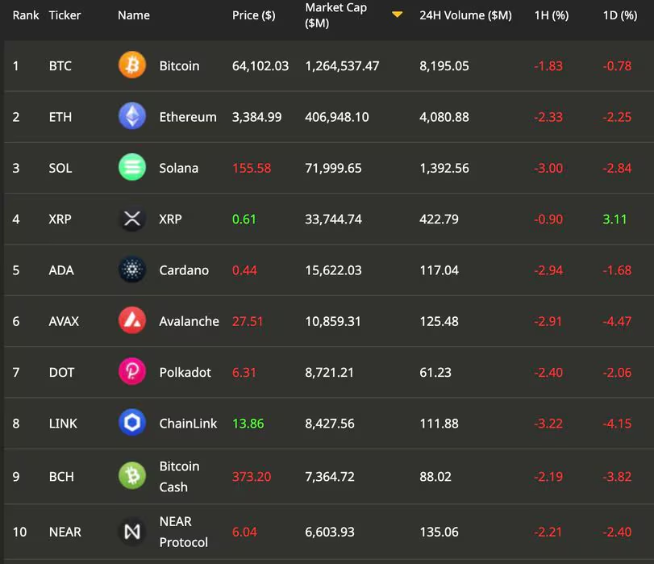The height and width of the screenshot is (564, 654).
Task: Sort by 24H Volume ($M) header
Action: coord(465,15)
